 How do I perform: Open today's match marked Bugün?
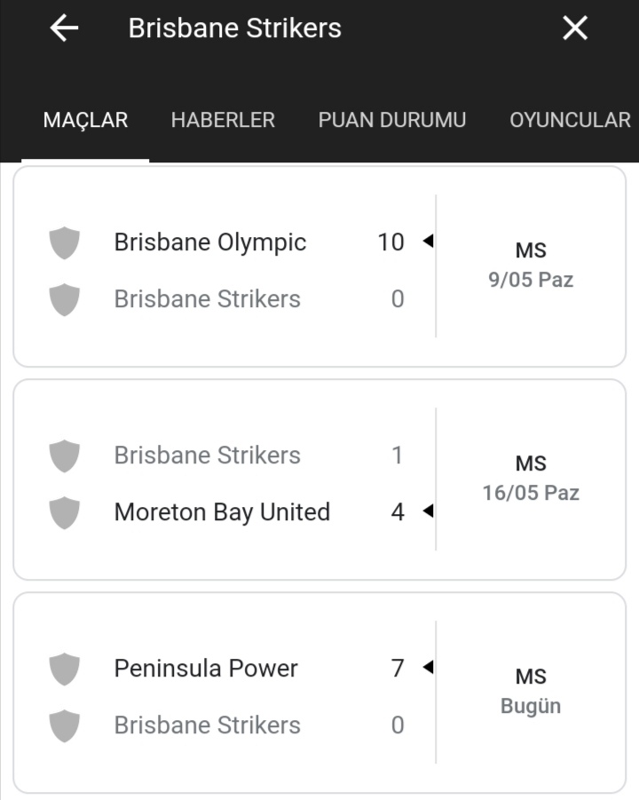click(531, 692)
